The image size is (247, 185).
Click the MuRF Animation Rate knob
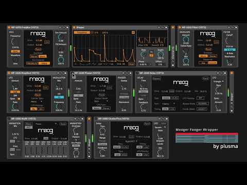point(76,153)
